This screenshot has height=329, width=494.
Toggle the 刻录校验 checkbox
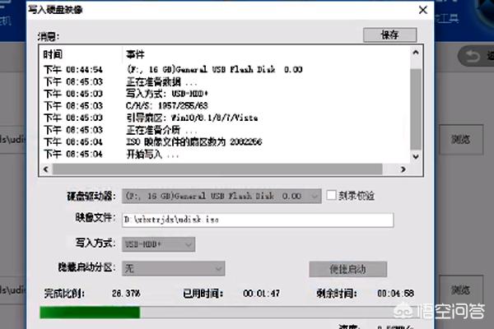(331, 195)
